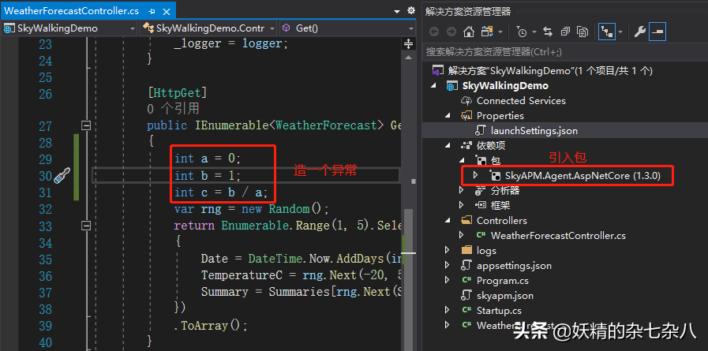Expand WeatherForecastController.cs in Solution Explorer
The image size is (708, 351).
click(x=462, y=235)
